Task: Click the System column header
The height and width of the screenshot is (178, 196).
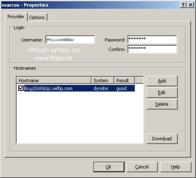Action: coord(103,80)
